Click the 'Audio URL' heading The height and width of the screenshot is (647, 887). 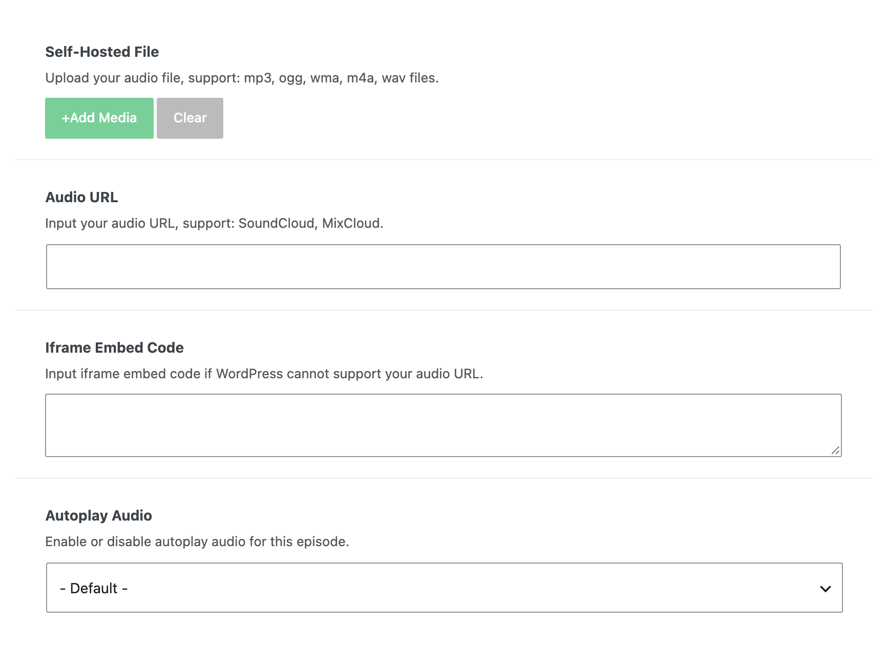(81, 197)
